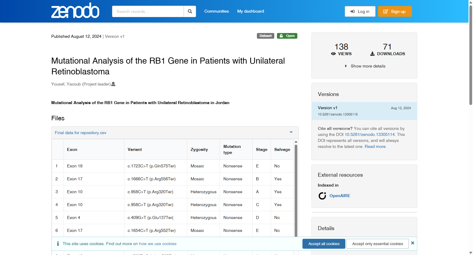Image resolution: width=473 pixels, height=255 pixels.
Task: Expand Show more details statistics
Action: click(365, 66)
